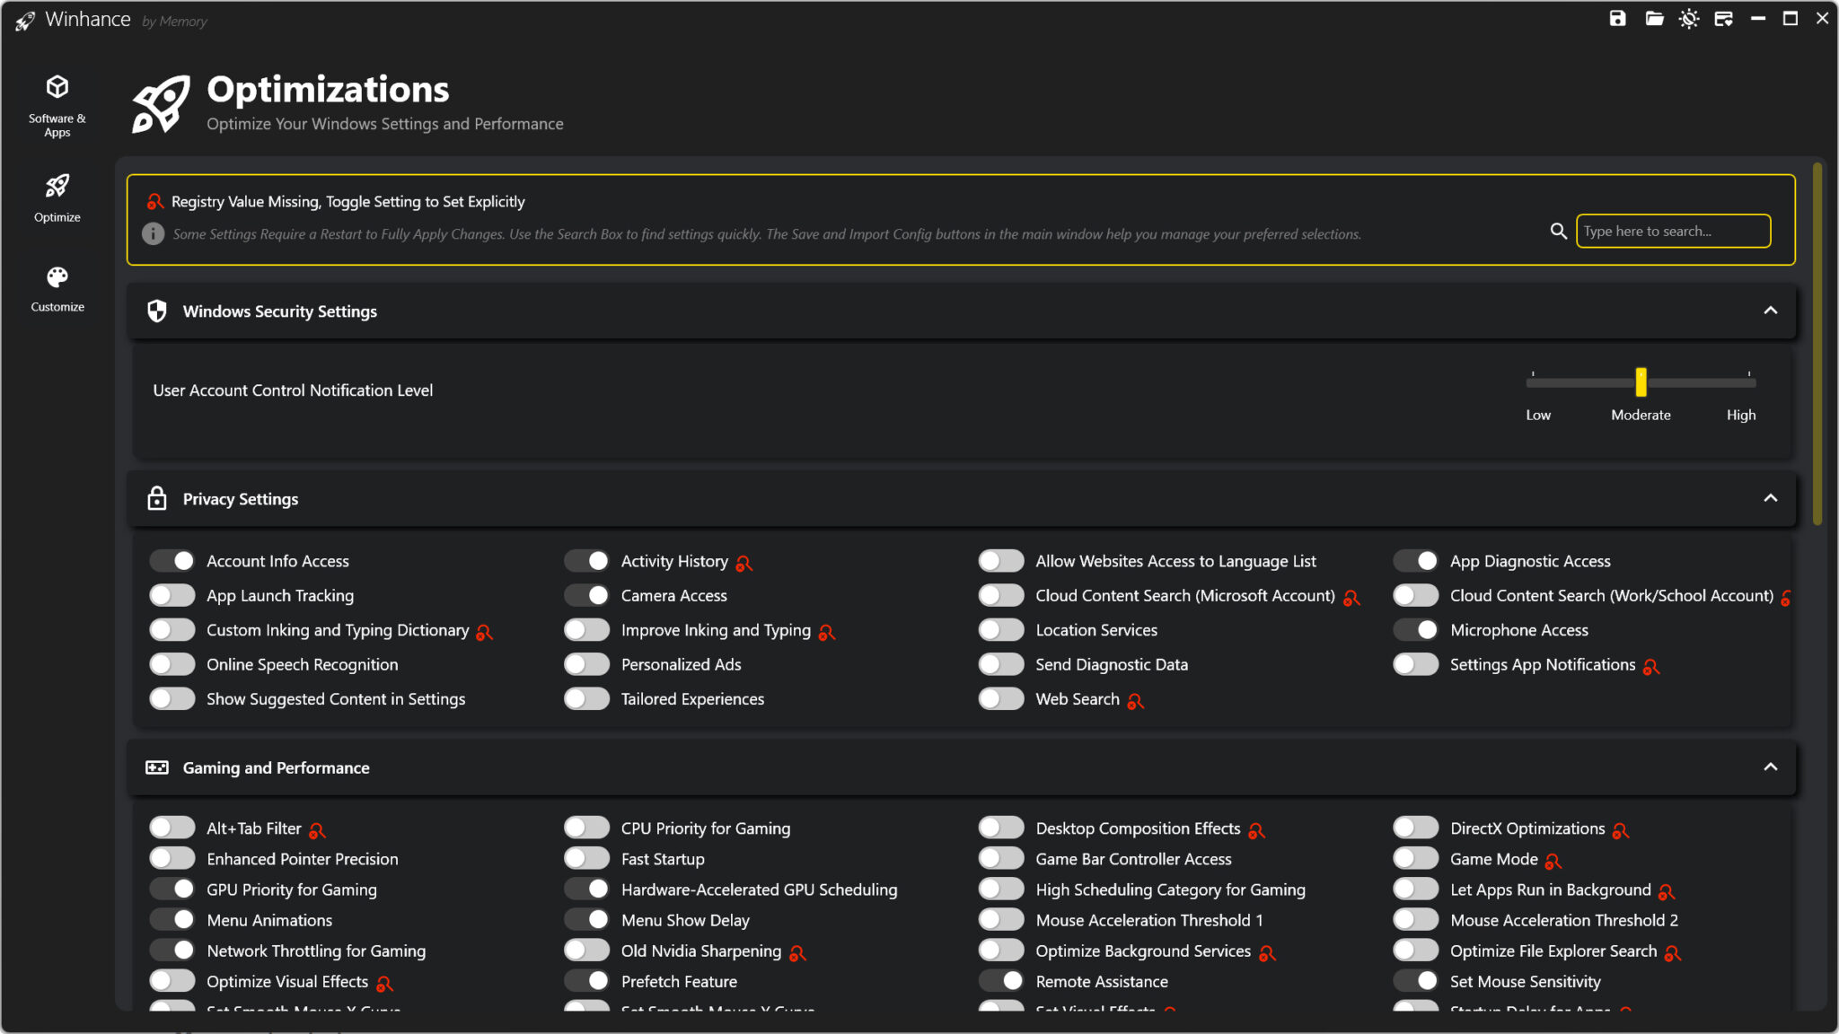Import a config using the folder icon

[1653, 18]
